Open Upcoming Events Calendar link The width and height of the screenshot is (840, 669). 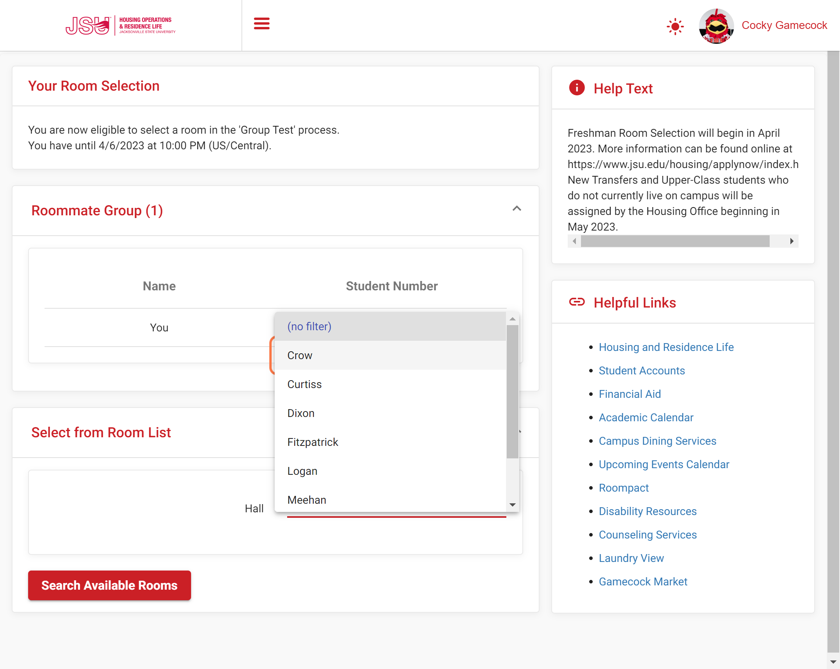pos(664,464)
